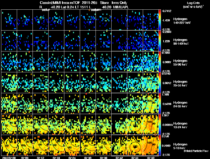This screenshot has width=210, height=159.
Task: Click the '265T07:00' time axis label
Action: [x=9, y=158]
